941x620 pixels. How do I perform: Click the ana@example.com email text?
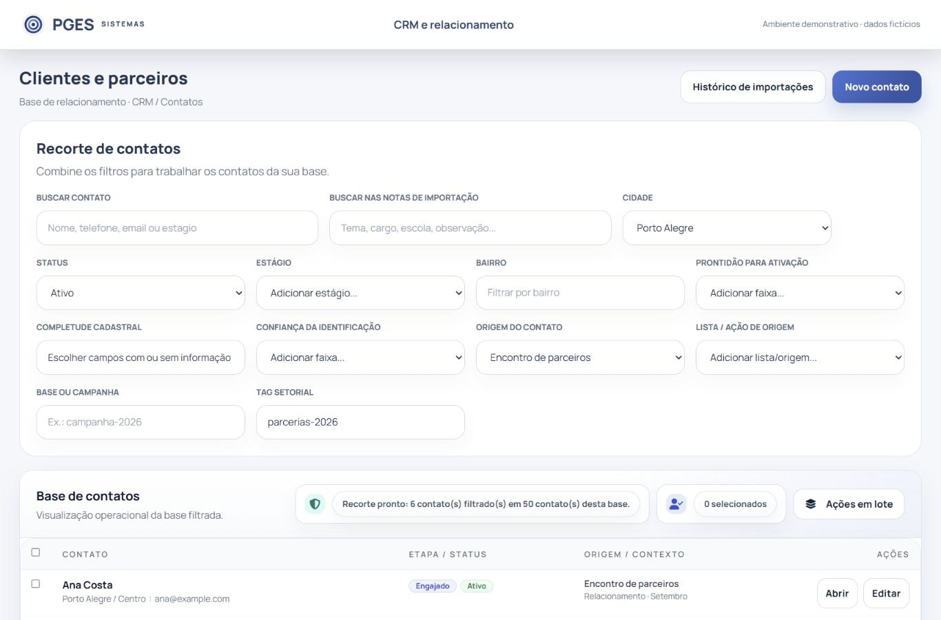click(x=192, y=599)
